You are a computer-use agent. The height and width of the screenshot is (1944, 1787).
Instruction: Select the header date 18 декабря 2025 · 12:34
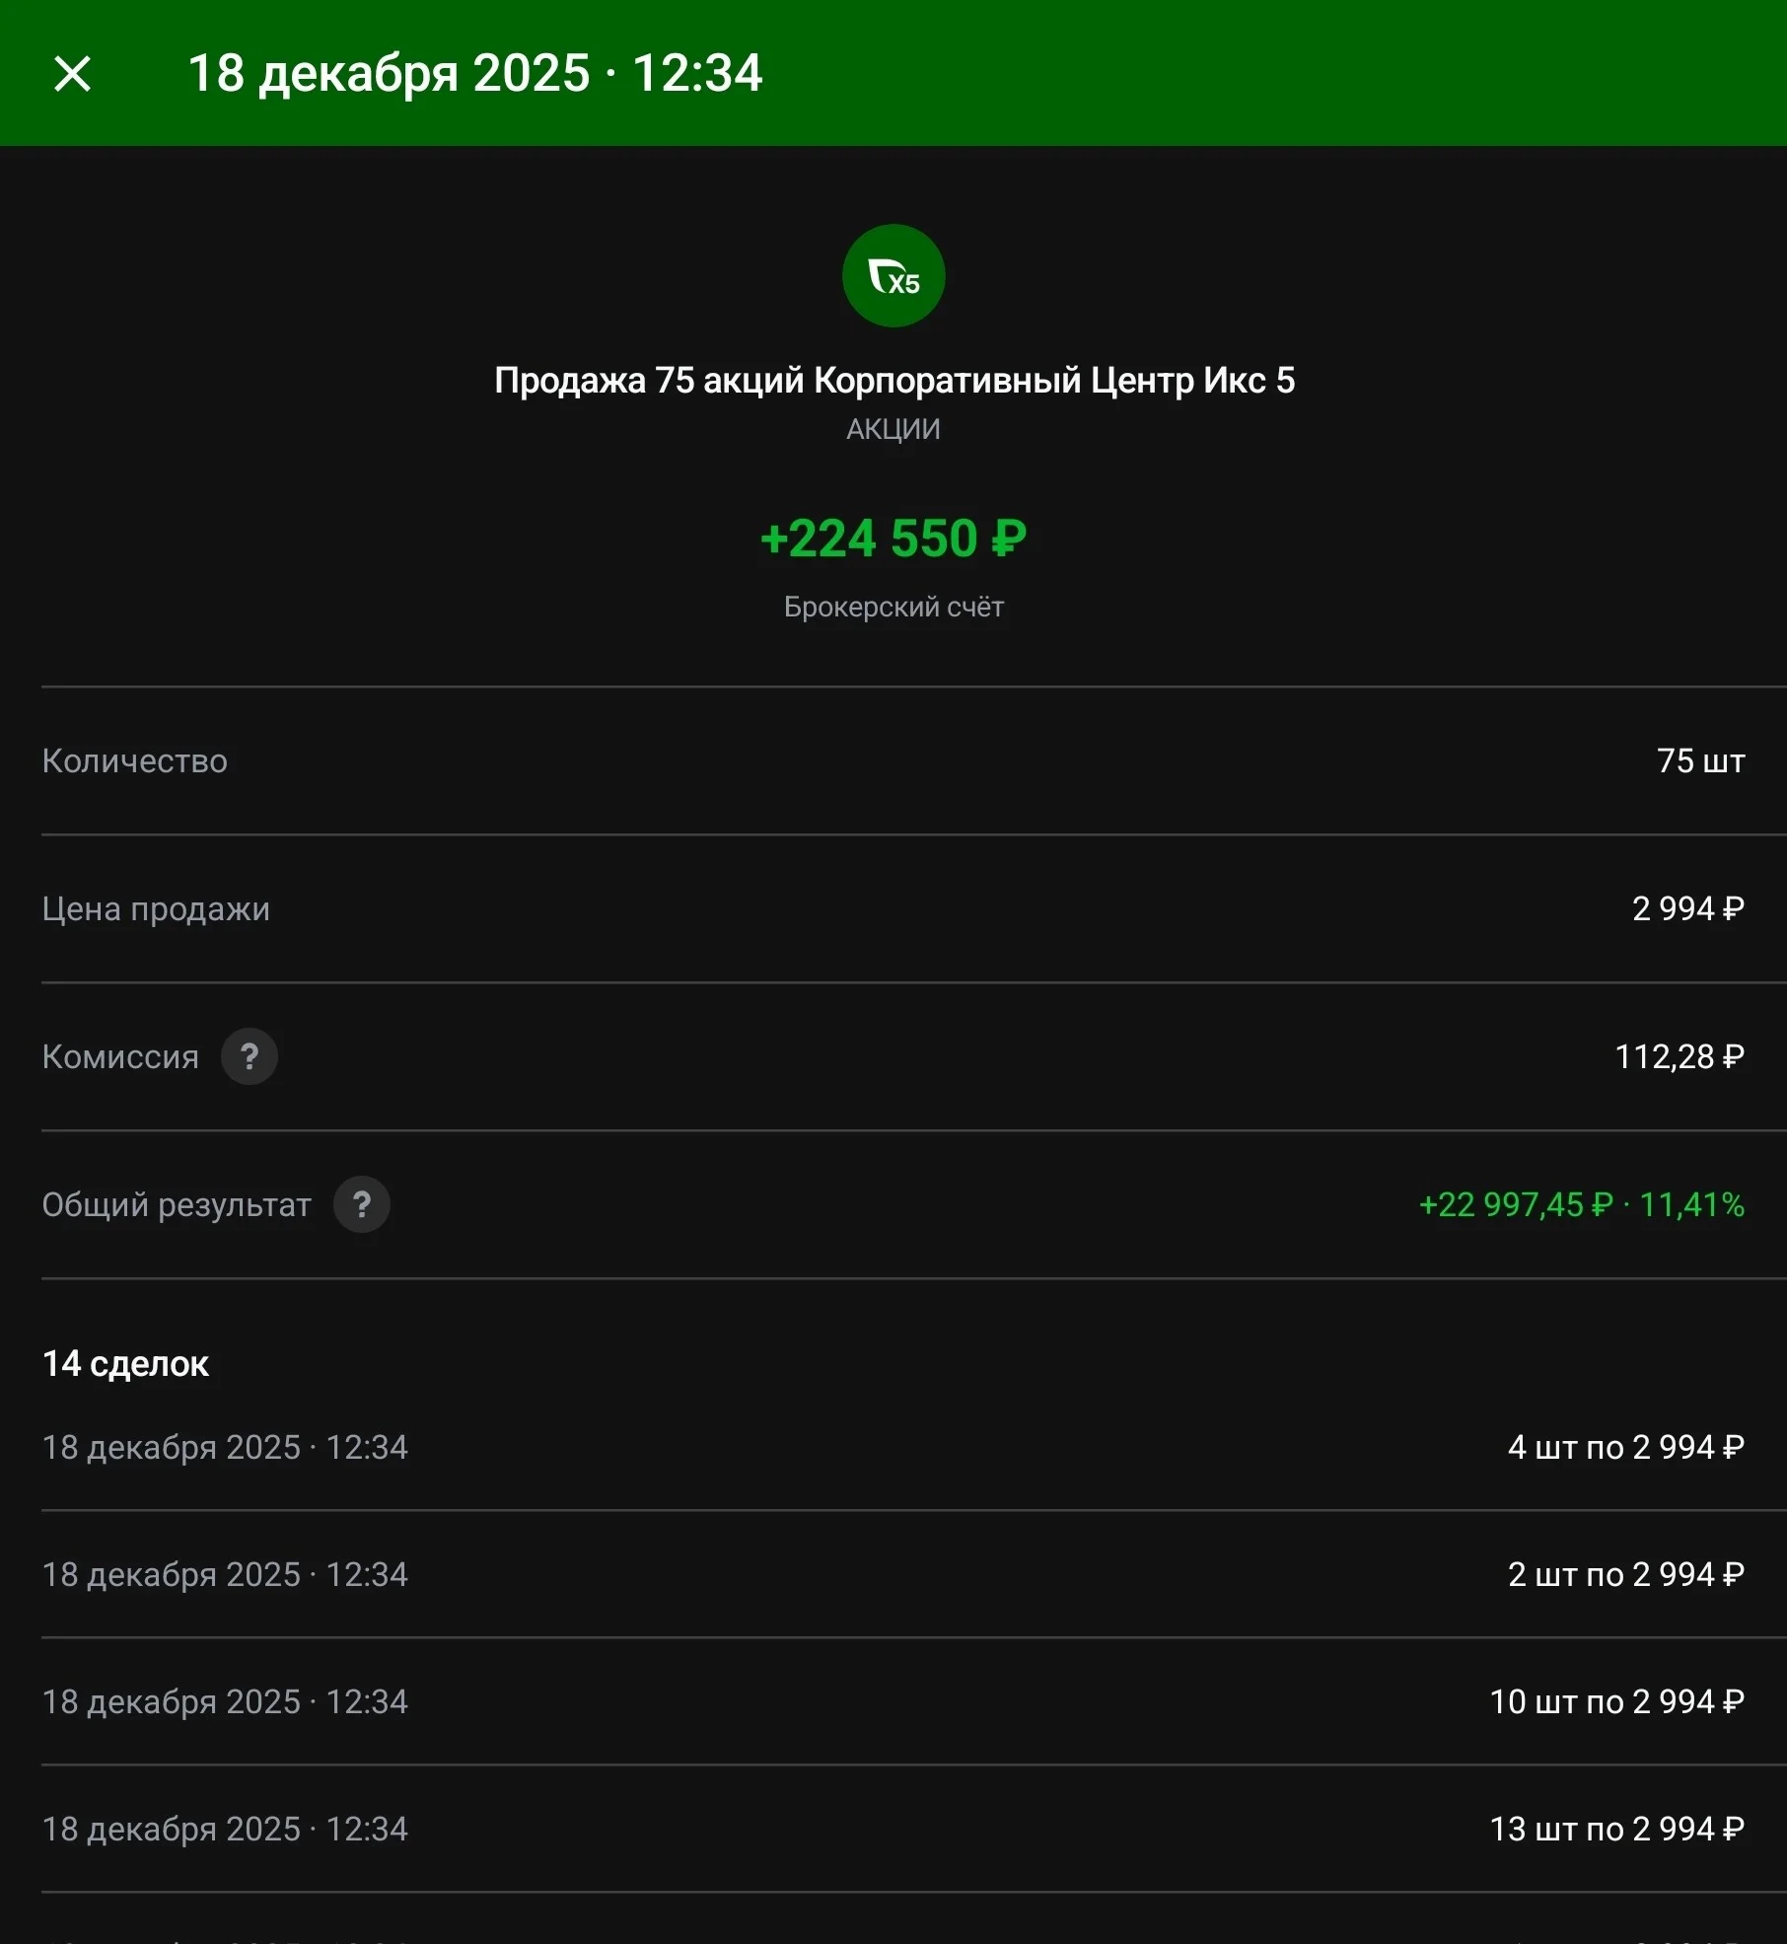tap(475, 74)
